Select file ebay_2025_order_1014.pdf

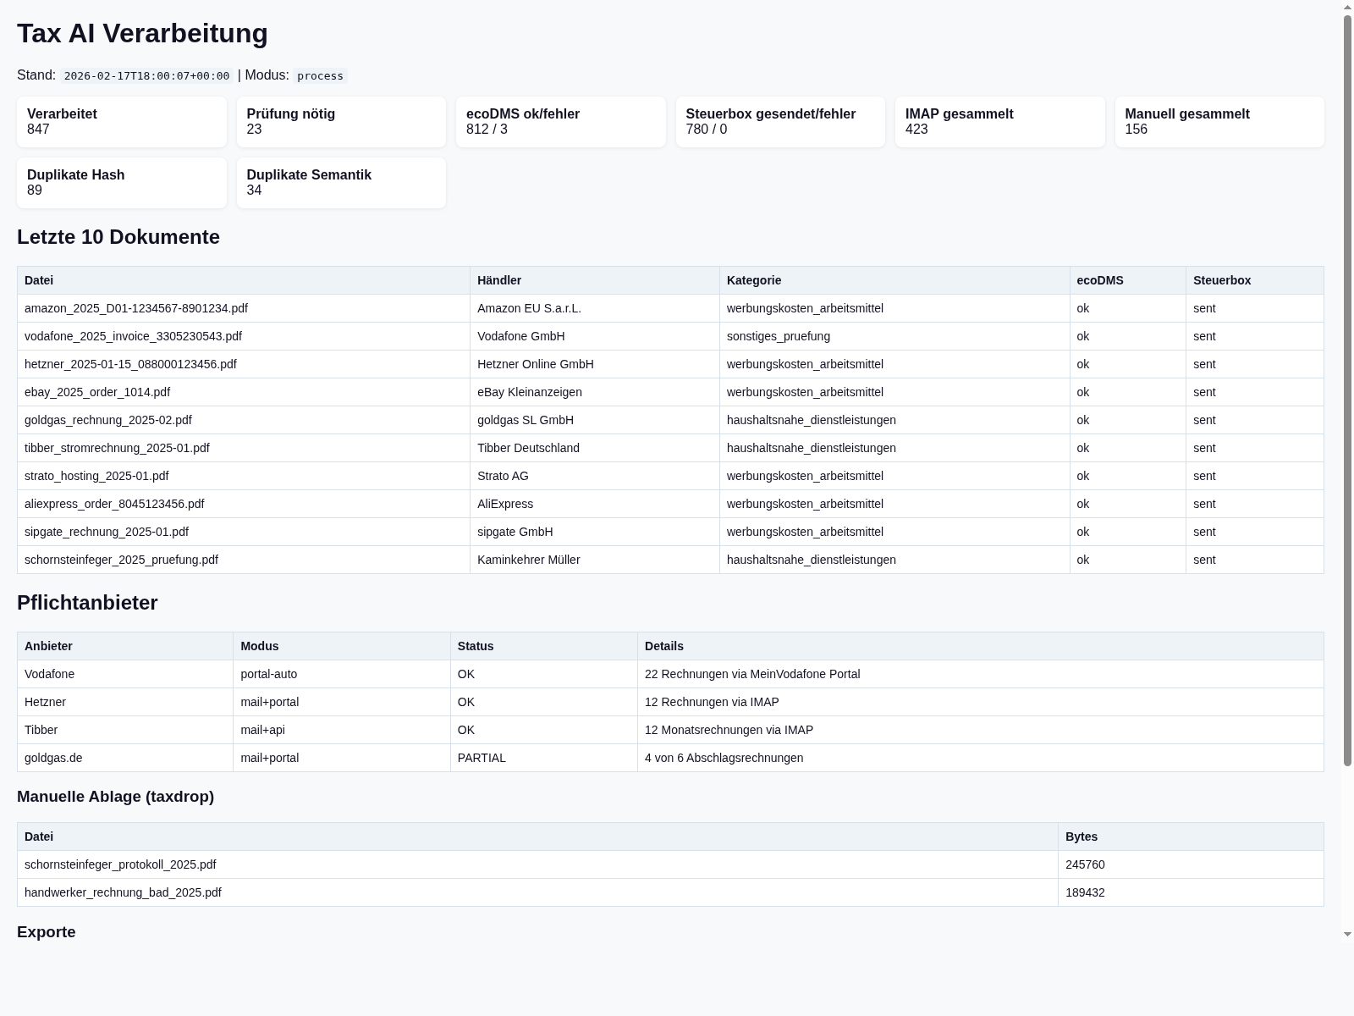tap(97, 392)
